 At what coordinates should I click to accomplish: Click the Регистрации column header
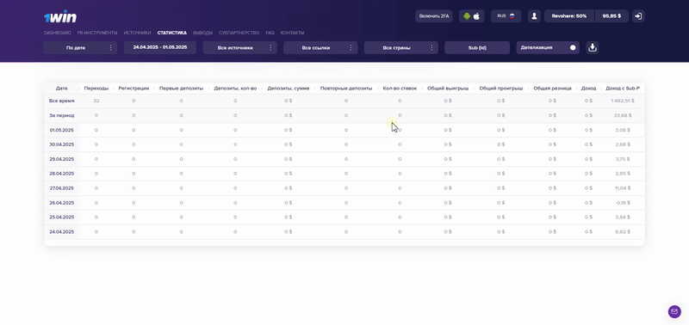tap(133, 89)
